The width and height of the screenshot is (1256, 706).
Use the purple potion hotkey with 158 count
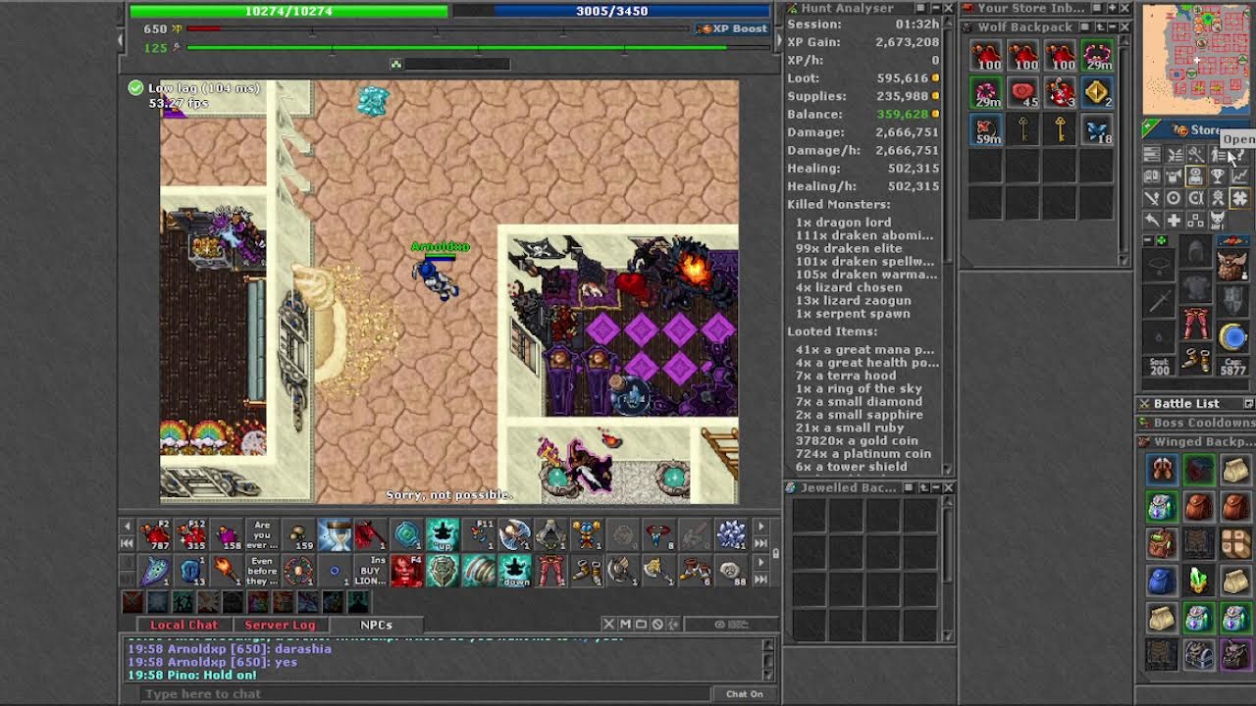coord(227,535)
